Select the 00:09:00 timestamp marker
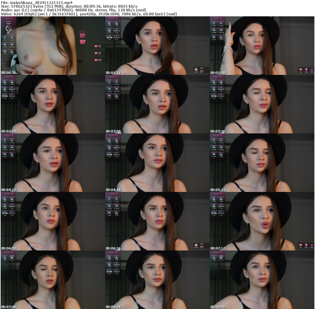The height and width of the screenshot is (309, 315). click(217, 307)
